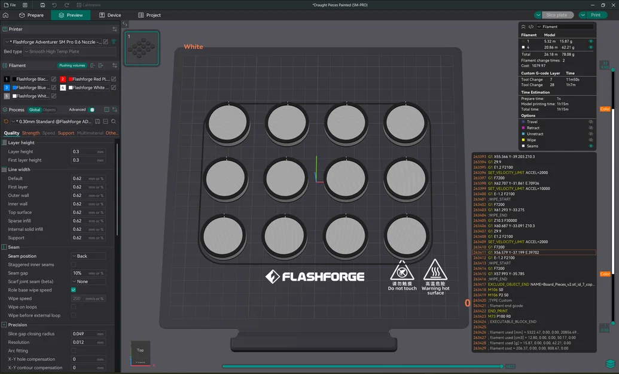Select Objects process mode

[49, 110]
